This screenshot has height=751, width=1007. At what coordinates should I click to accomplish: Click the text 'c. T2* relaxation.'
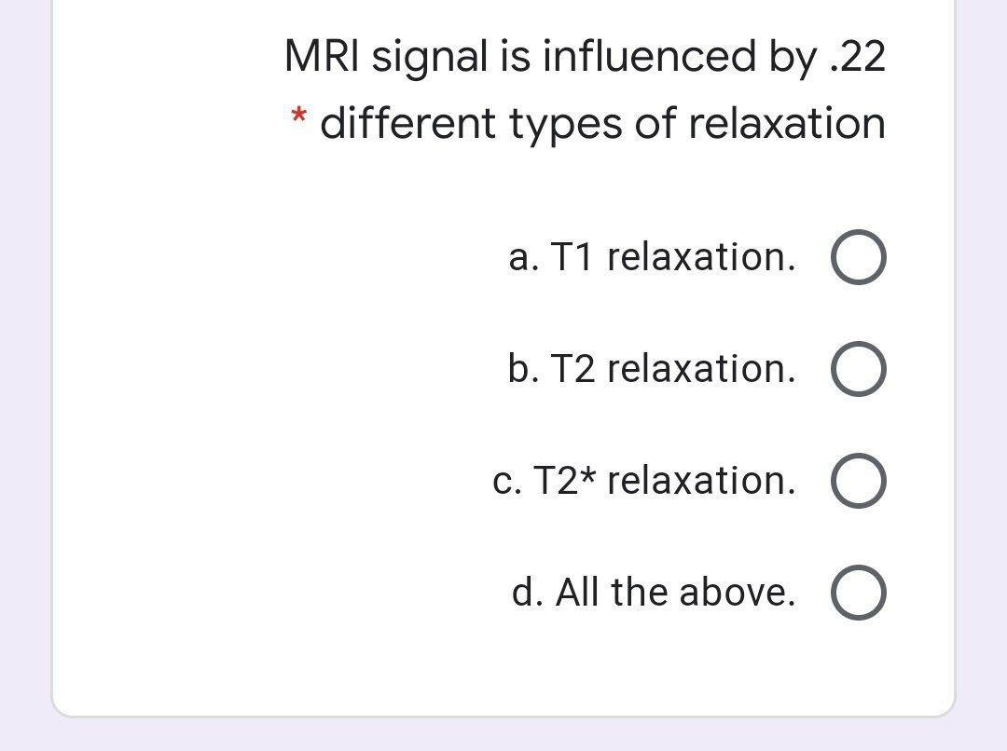pos(643,480)
